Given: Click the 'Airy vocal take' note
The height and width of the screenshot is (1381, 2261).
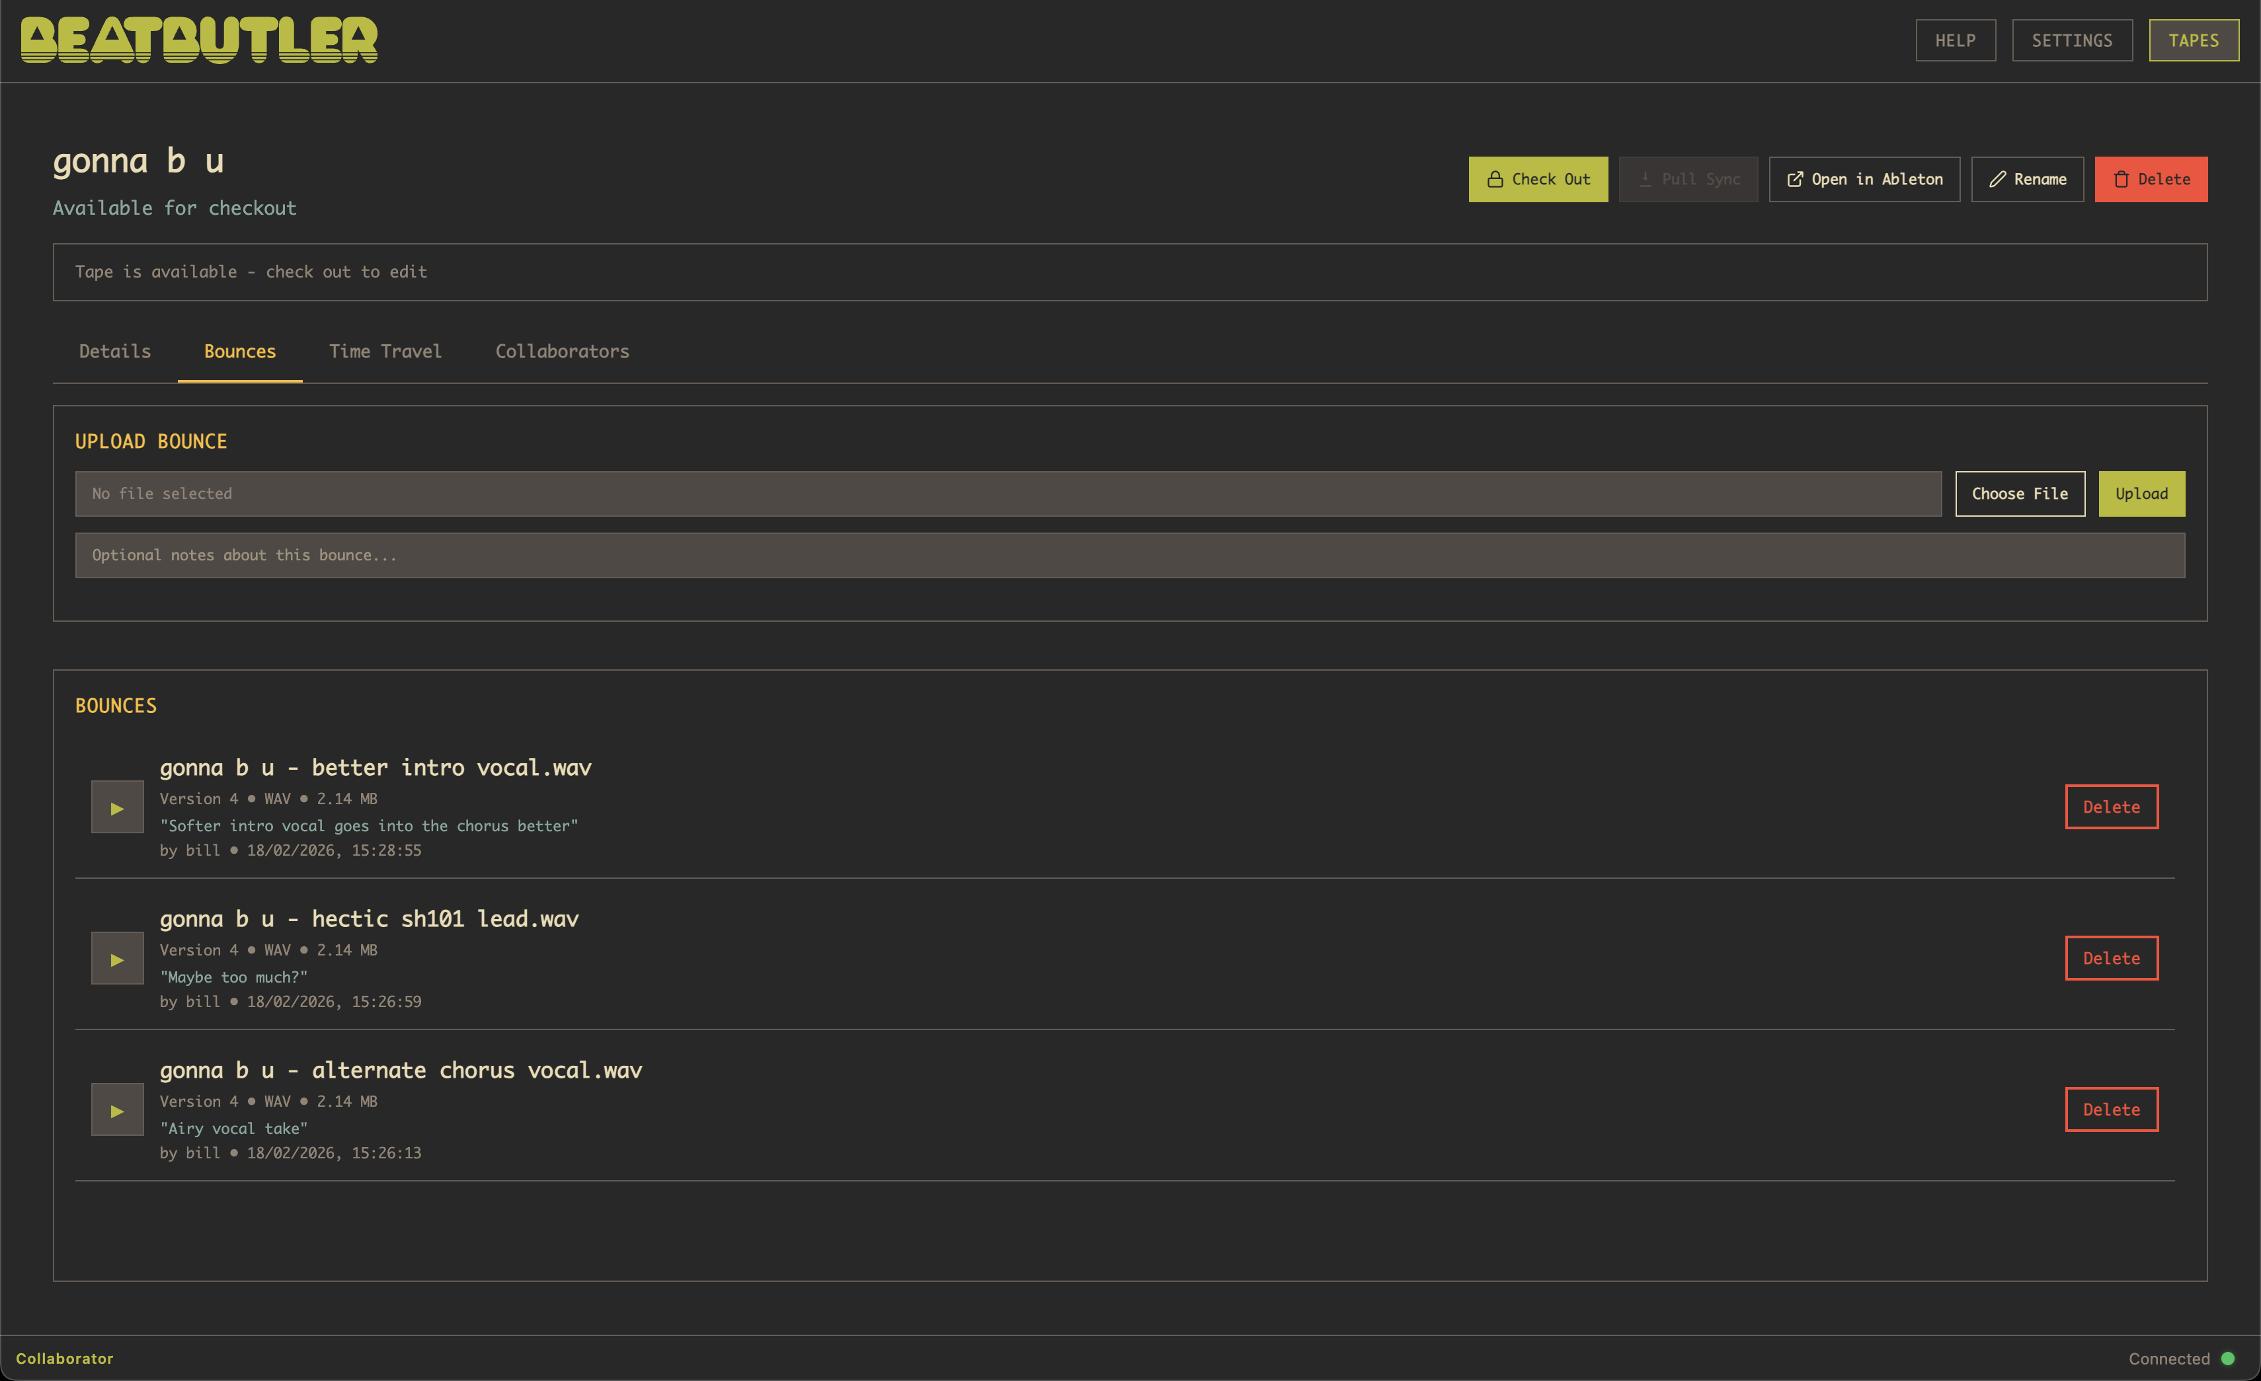Looking at the screenshot, I should pos(234,1129).
